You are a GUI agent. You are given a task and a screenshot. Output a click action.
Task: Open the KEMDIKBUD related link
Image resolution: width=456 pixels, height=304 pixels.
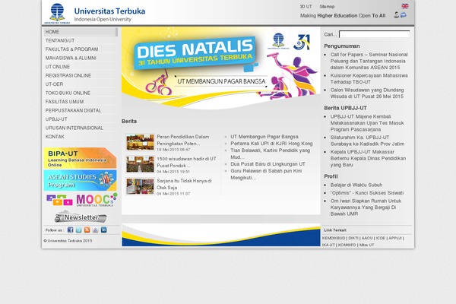click(334, 238)
